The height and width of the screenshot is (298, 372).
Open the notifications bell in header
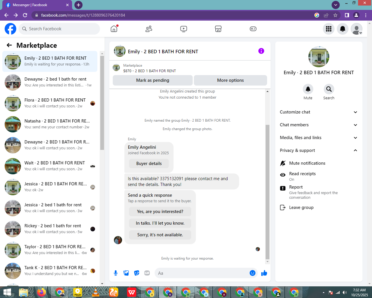point(343,29)
